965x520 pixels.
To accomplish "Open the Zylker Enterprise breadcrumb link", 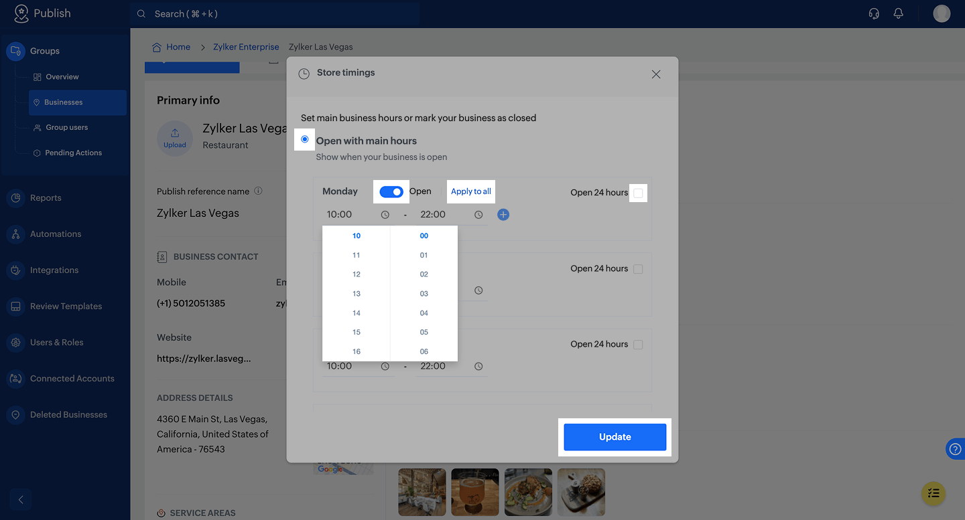I will point(246,47).
